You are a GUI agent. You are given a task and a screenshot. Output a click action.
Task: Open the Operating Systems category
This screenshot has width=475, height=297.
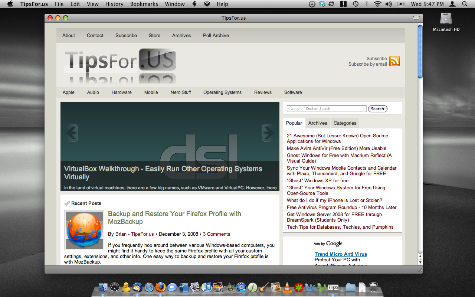[222, 92]
